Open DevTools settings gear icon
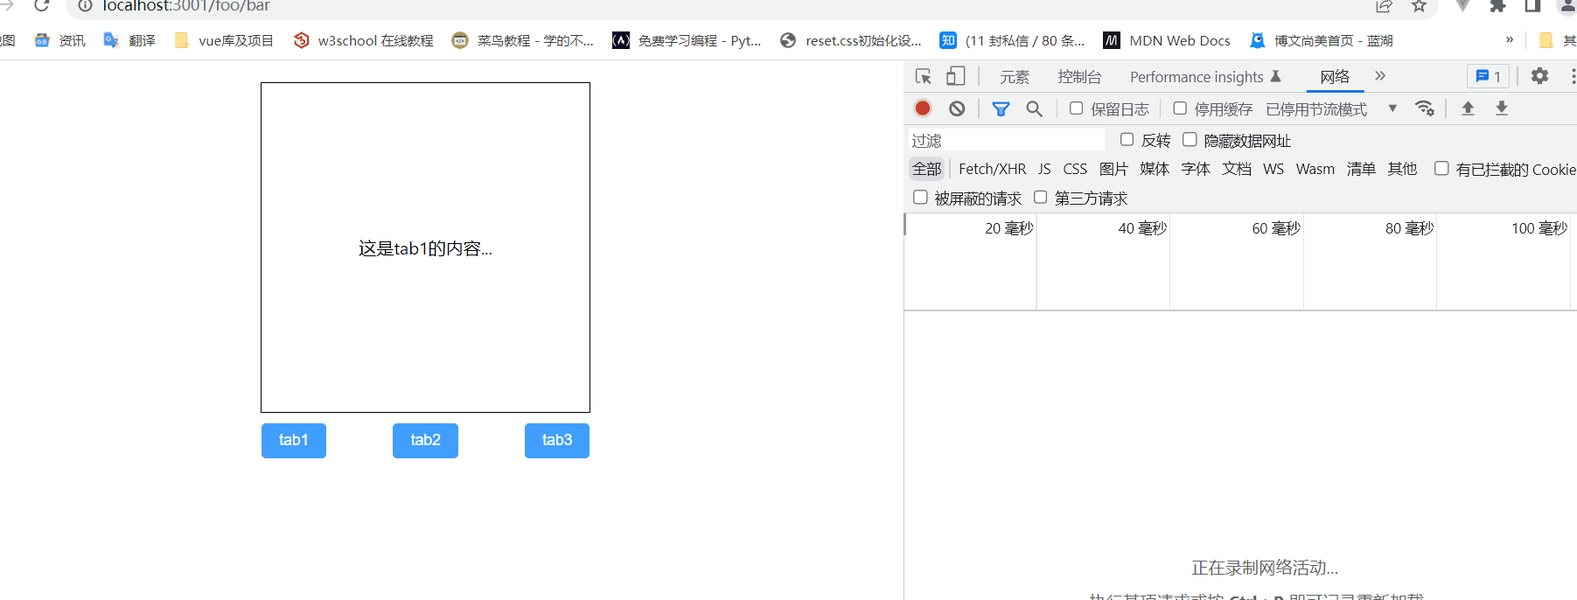Screen dimensions: 1577x600 click(1539, 76)
